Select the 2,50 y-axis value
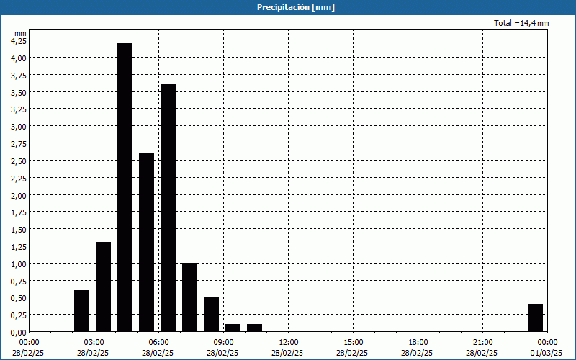 19,161
